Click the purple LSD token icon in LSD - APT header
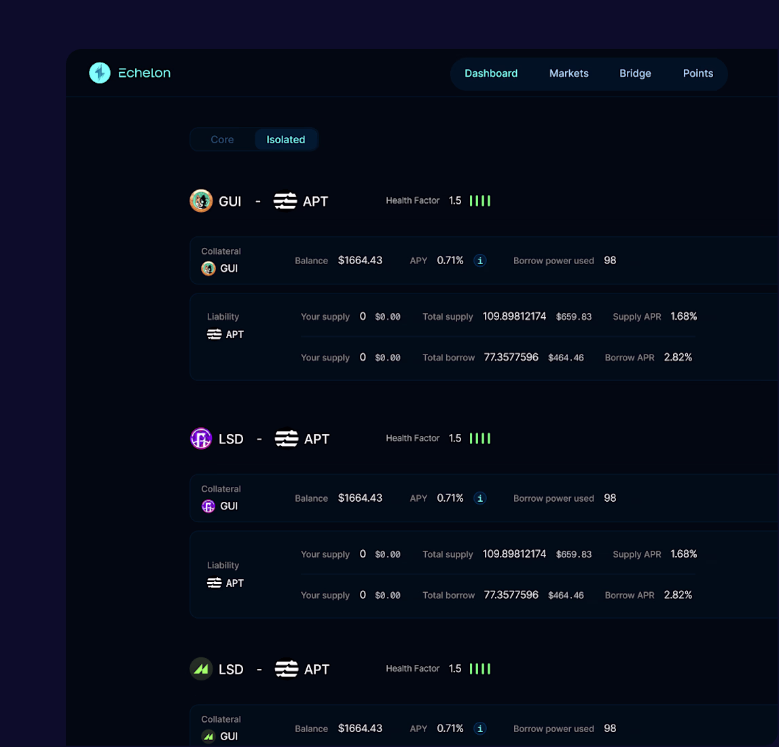Image resolution: width=779 pixels, height=747 pixels. click(201, 439)
